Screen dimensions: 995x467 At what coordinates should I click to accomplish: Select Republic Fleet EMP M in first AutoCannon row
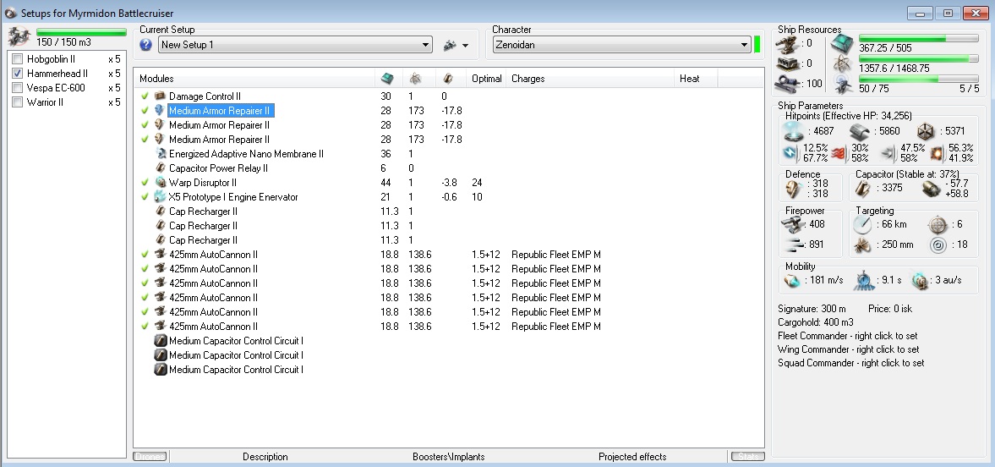tap(556, 254)
